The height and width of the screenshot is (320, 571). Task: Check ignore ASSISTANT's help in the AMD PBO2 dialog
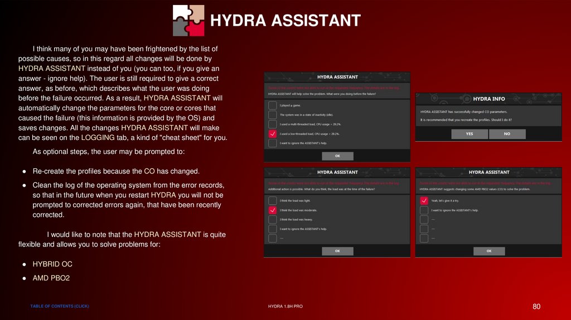click(424, 210)
